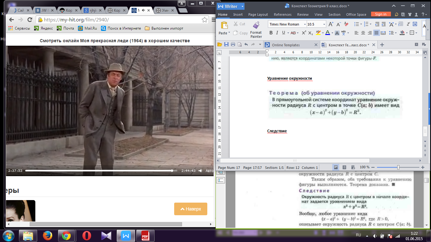This screenshot has height=242, width=431.
Task: Increase font size with the A+ icon
Action: [x=331, y=24]
